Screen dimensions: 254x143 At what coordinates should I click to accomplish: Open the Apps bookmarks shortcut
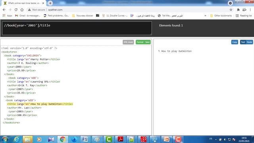tap(8, 15)
